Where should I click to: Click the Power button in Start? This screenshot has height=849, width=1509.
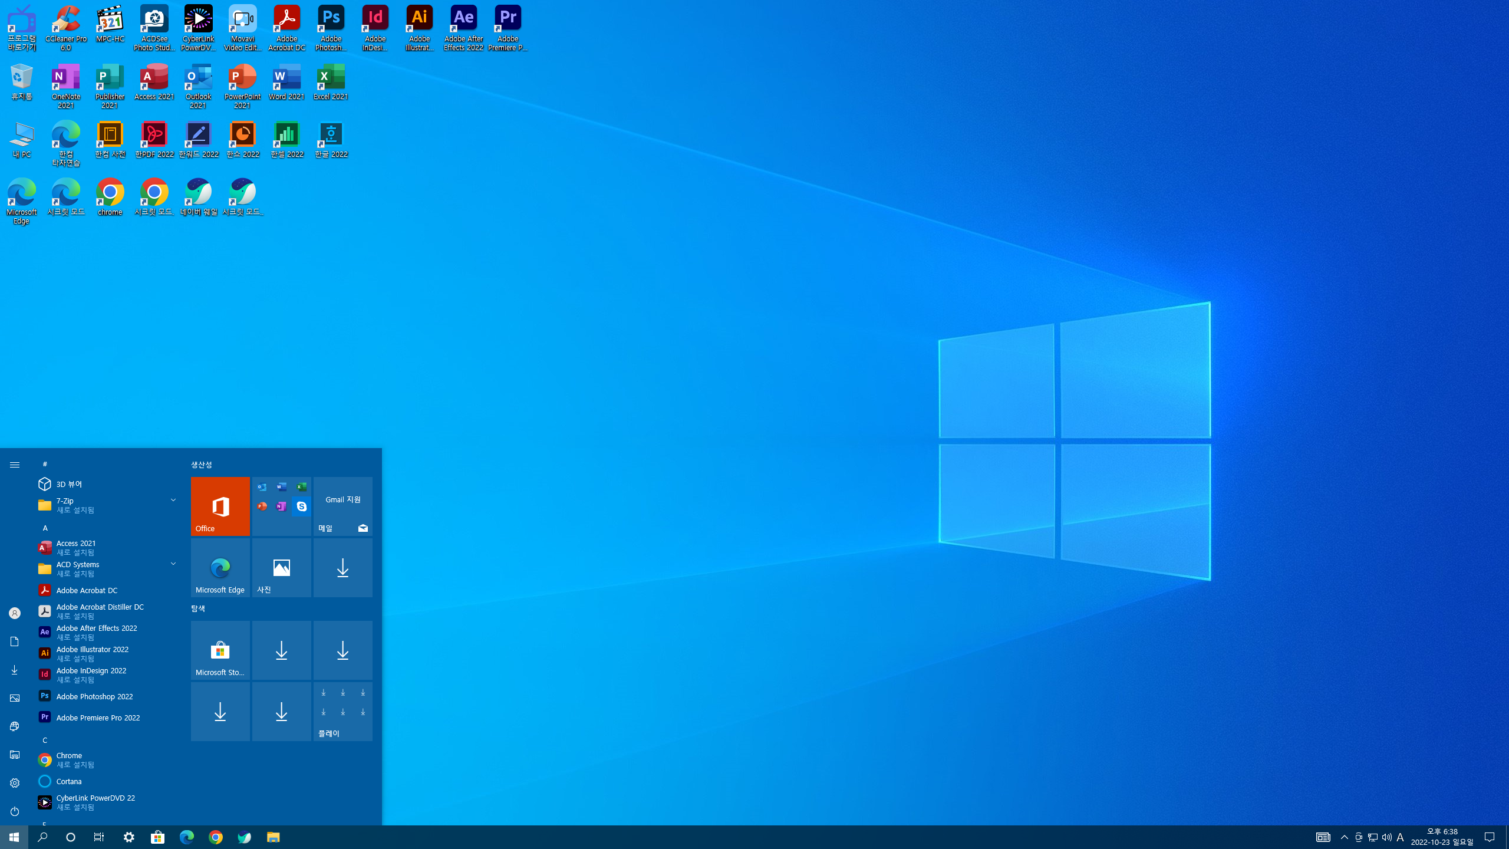15,811
